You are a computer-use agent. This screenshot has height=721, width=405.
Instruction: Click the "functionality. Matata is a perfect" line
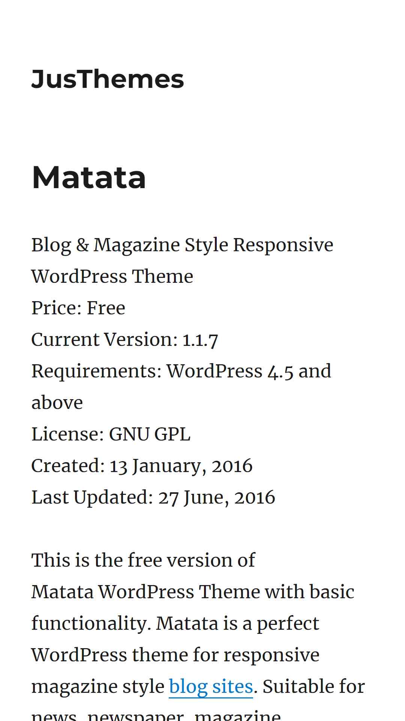pyautogui.click(x=175, y=623)
